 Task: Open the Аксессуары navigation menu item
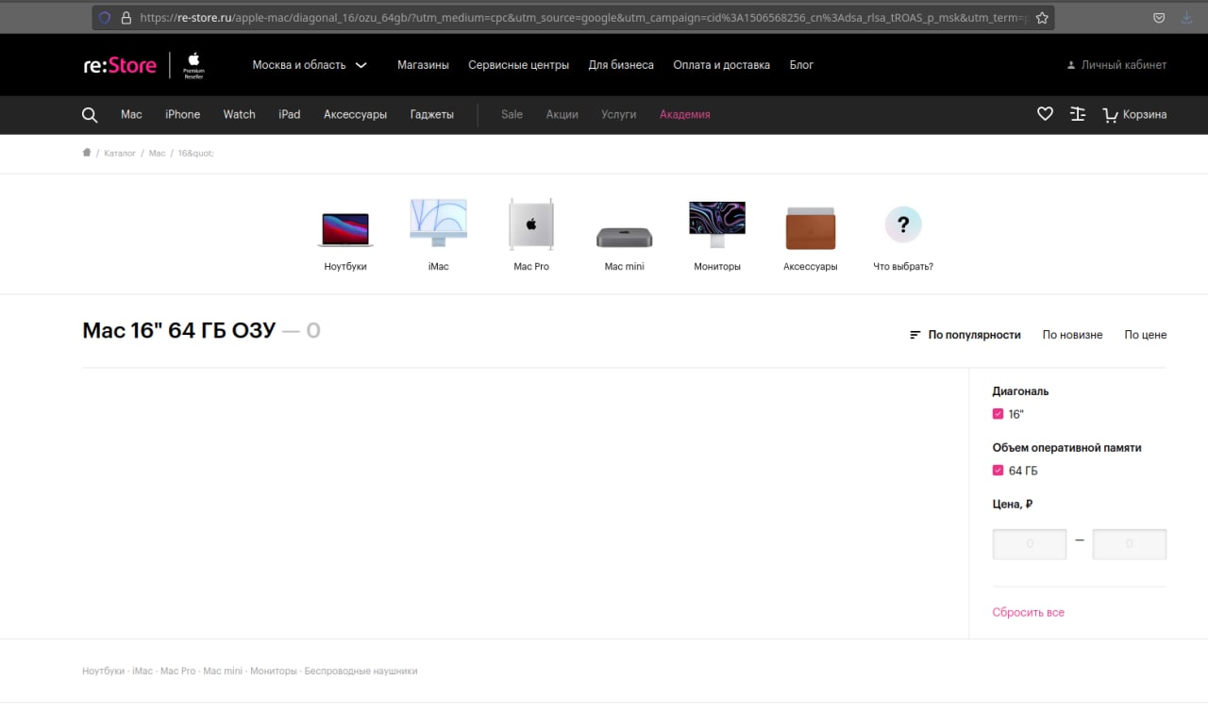pos(355,114)
